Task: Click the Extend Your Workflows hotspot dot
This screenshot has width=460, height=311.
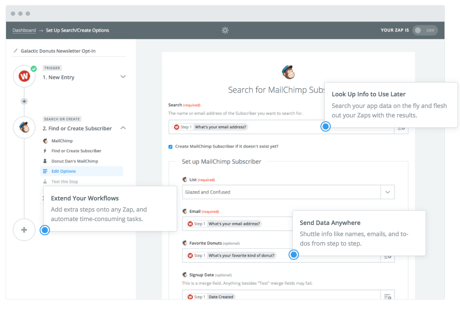Action: point(45,230)
